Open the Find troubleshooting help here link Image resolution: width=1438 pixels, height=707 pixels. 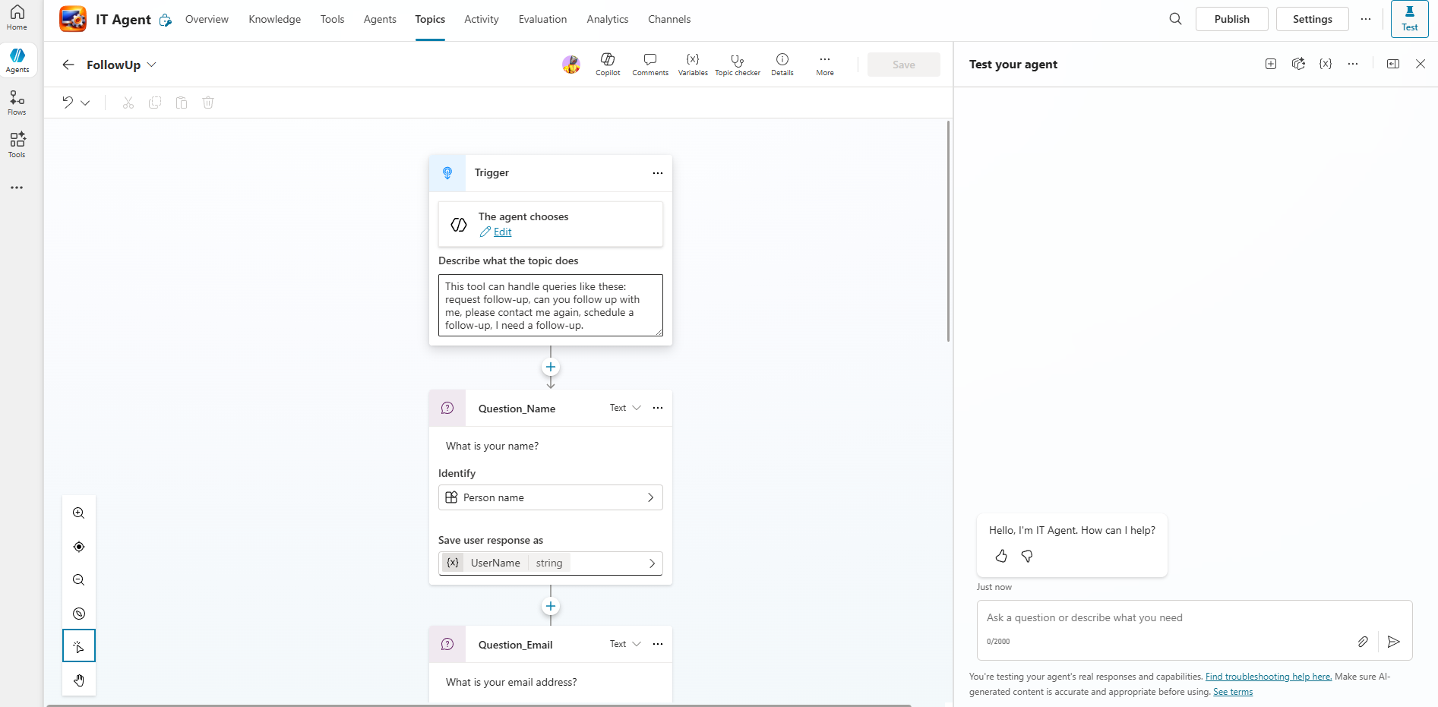1268,677
